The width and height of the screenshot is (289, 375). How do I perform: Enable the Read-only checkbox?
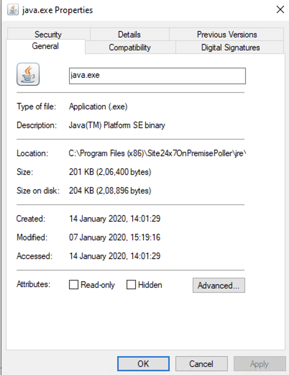pos(74,285)
